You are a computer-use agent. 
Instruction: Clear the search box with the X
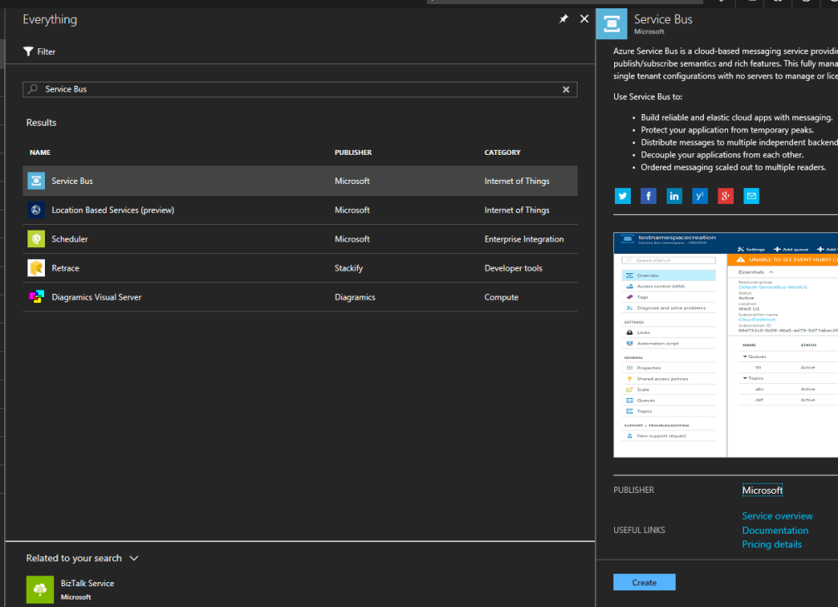coord(566,89)
